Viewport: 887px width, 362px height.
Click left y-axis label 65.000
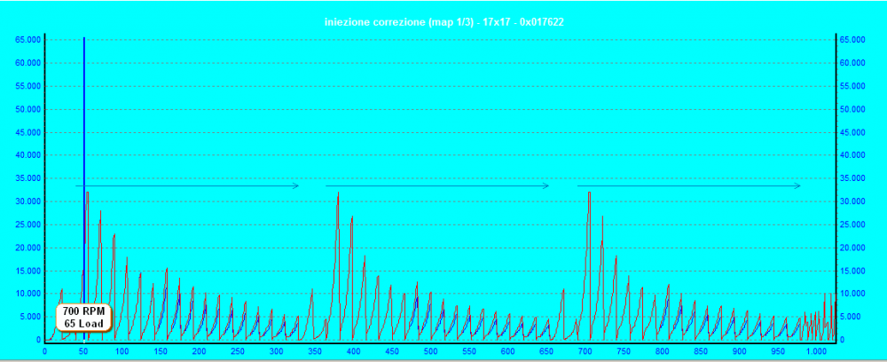(27, 40)
